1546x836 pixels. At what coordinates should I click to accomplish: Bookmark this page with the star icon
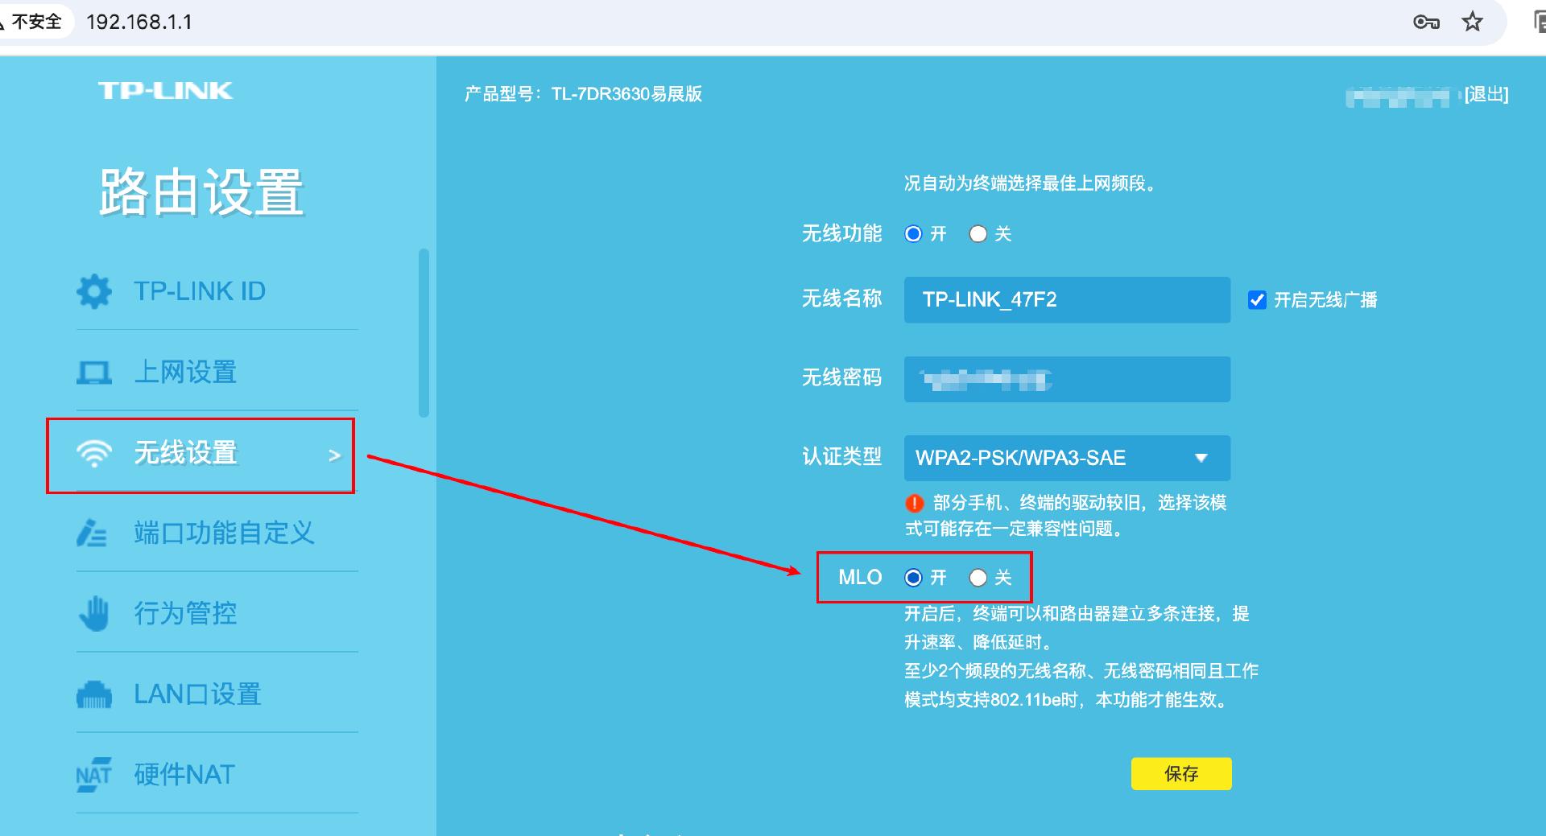(1473, 22)
